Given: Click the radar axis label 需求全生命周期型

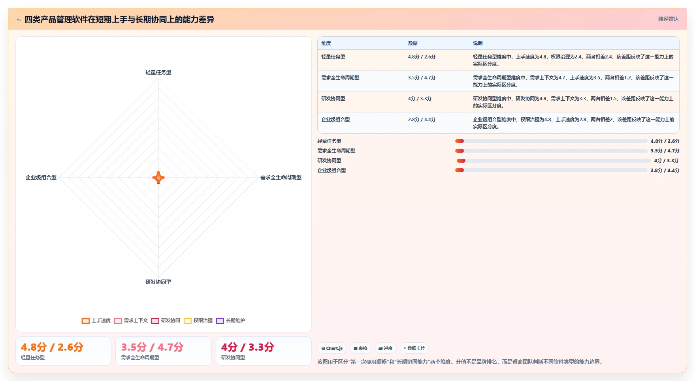Looking at the screenshot, I should pos(281,178).
